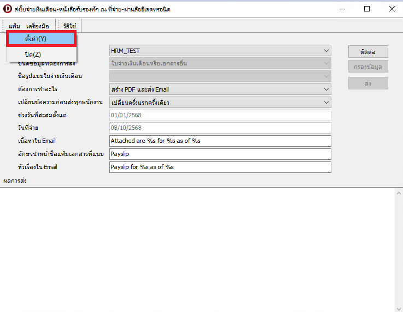
Task: Click the results scrollbar up arrow
Action: point(398,193)
